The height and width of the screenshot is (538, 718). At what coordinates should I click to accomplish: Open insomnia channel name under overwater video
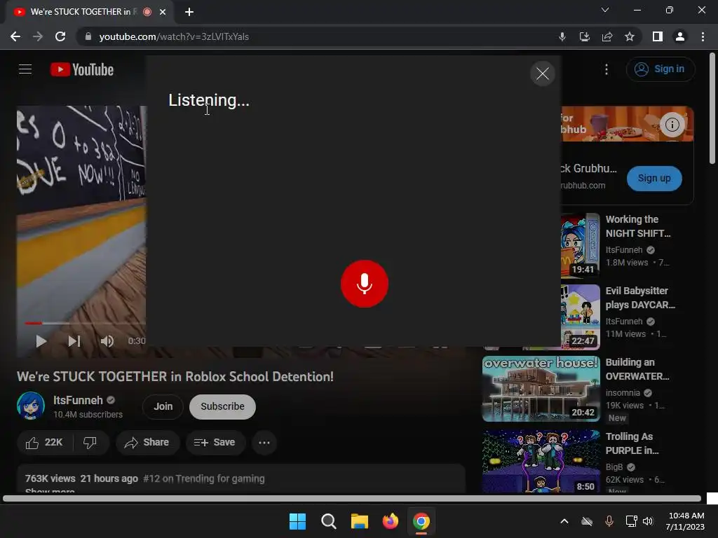point(623,393)
